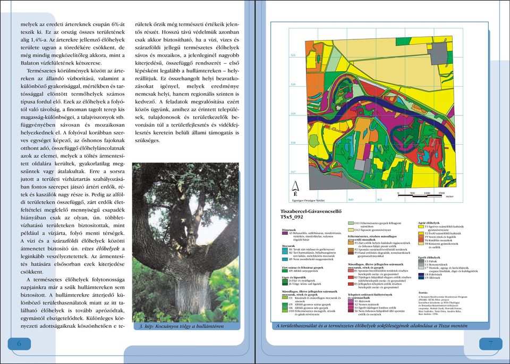
Task: Click the grid label "841" below the map
Action: [x=379, y=200]
